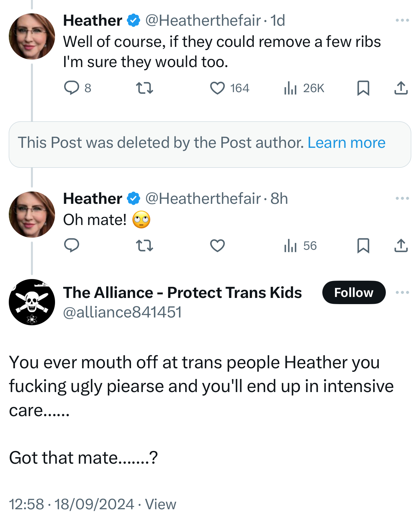
Task: Open more options on The Alliance post
Action: click(402, 292)
